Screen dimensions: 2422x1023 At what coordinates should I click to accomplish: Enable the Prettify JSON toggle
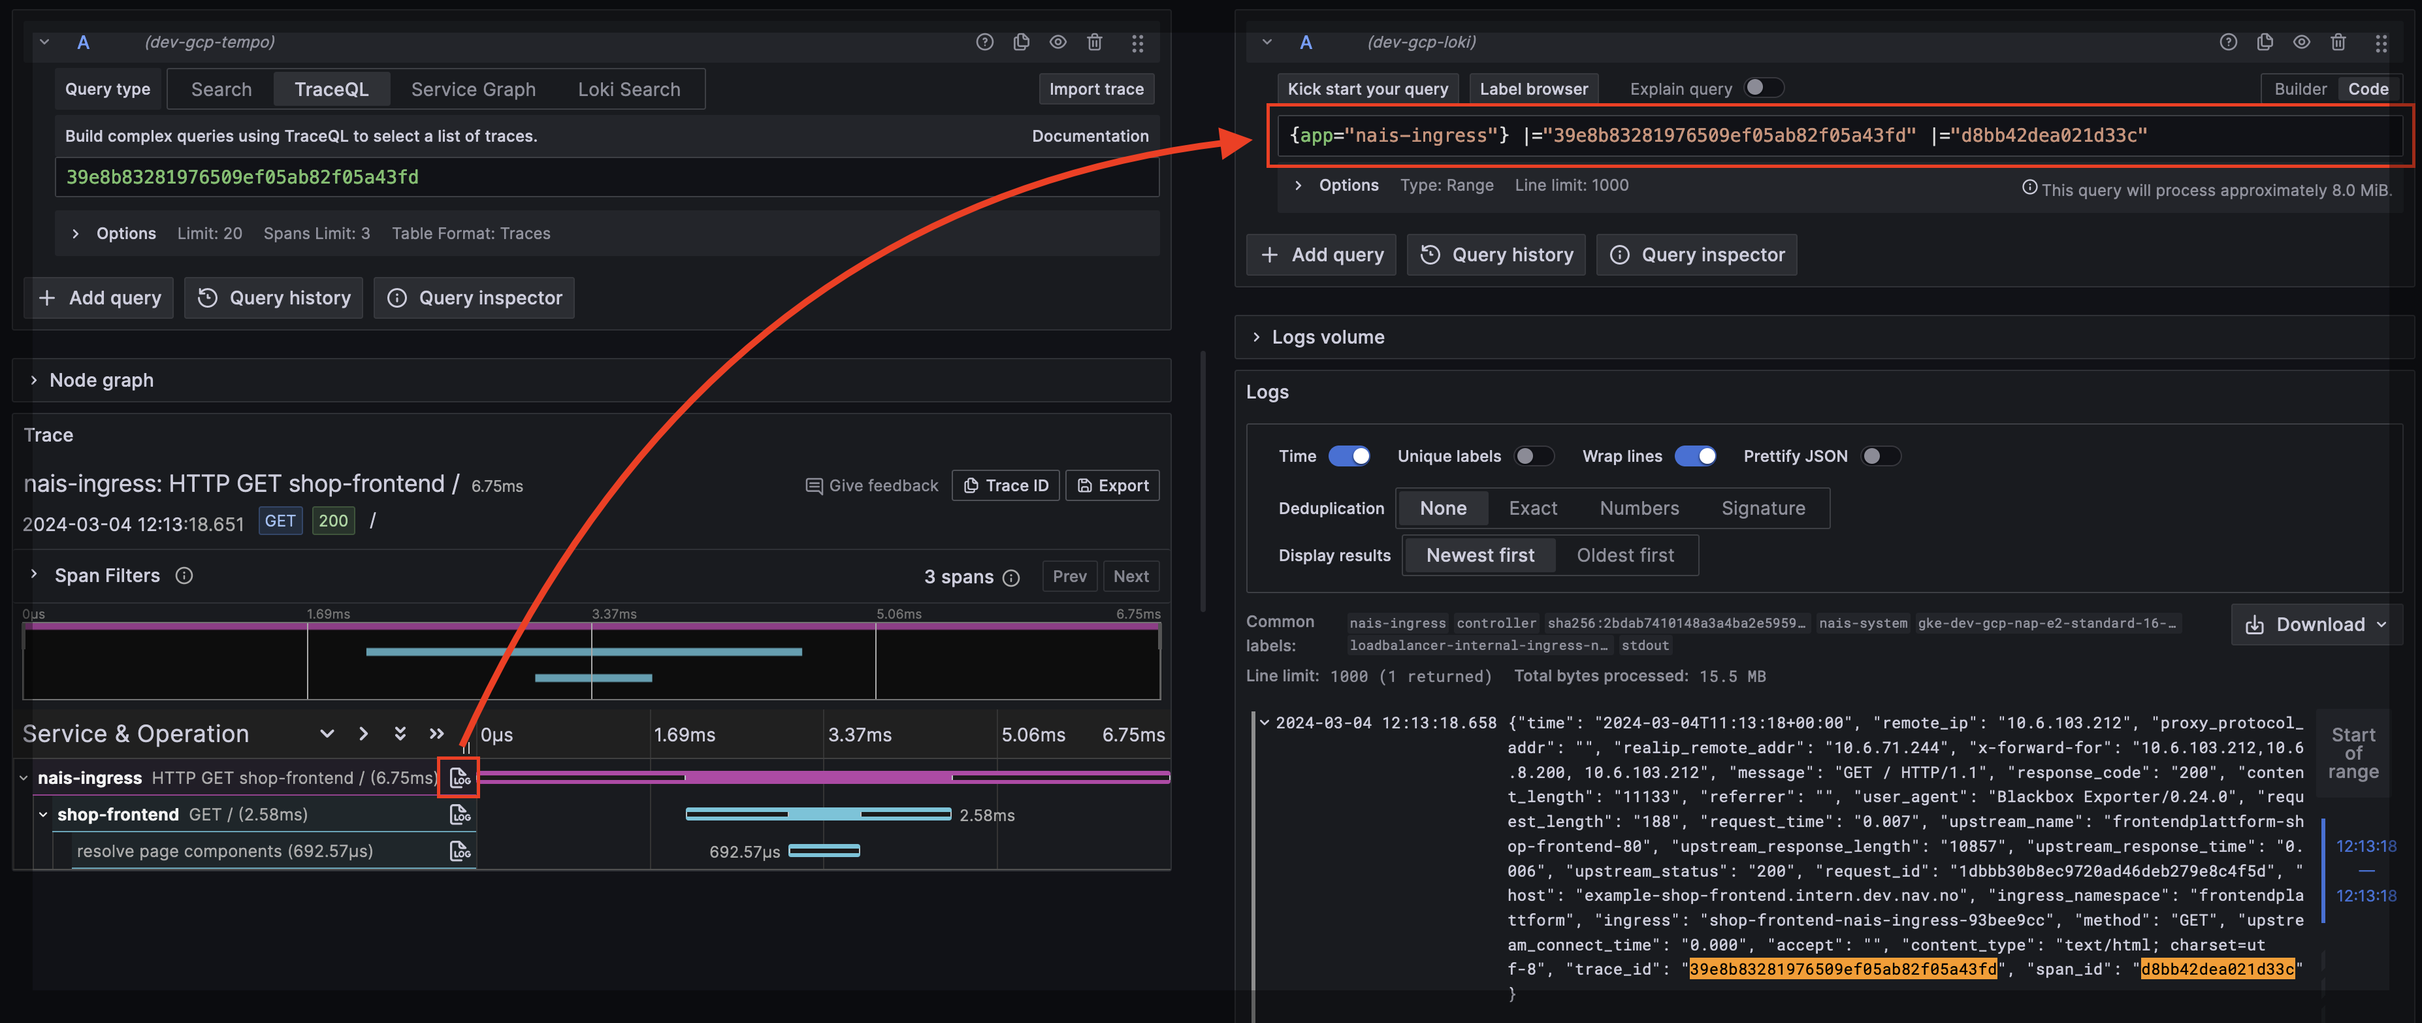pos(1881,456)
